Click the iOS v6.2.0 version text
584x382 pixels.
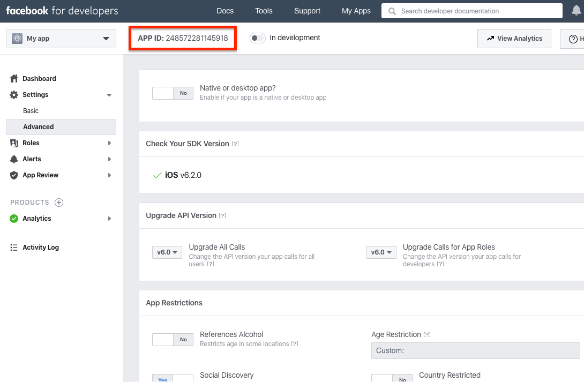[x=183, y=175]
